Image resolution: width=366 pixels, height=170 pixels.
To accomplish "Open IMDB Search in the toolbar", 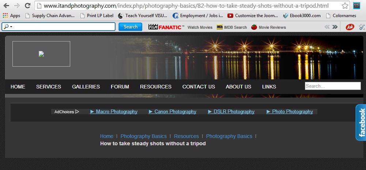I will 231,27.
